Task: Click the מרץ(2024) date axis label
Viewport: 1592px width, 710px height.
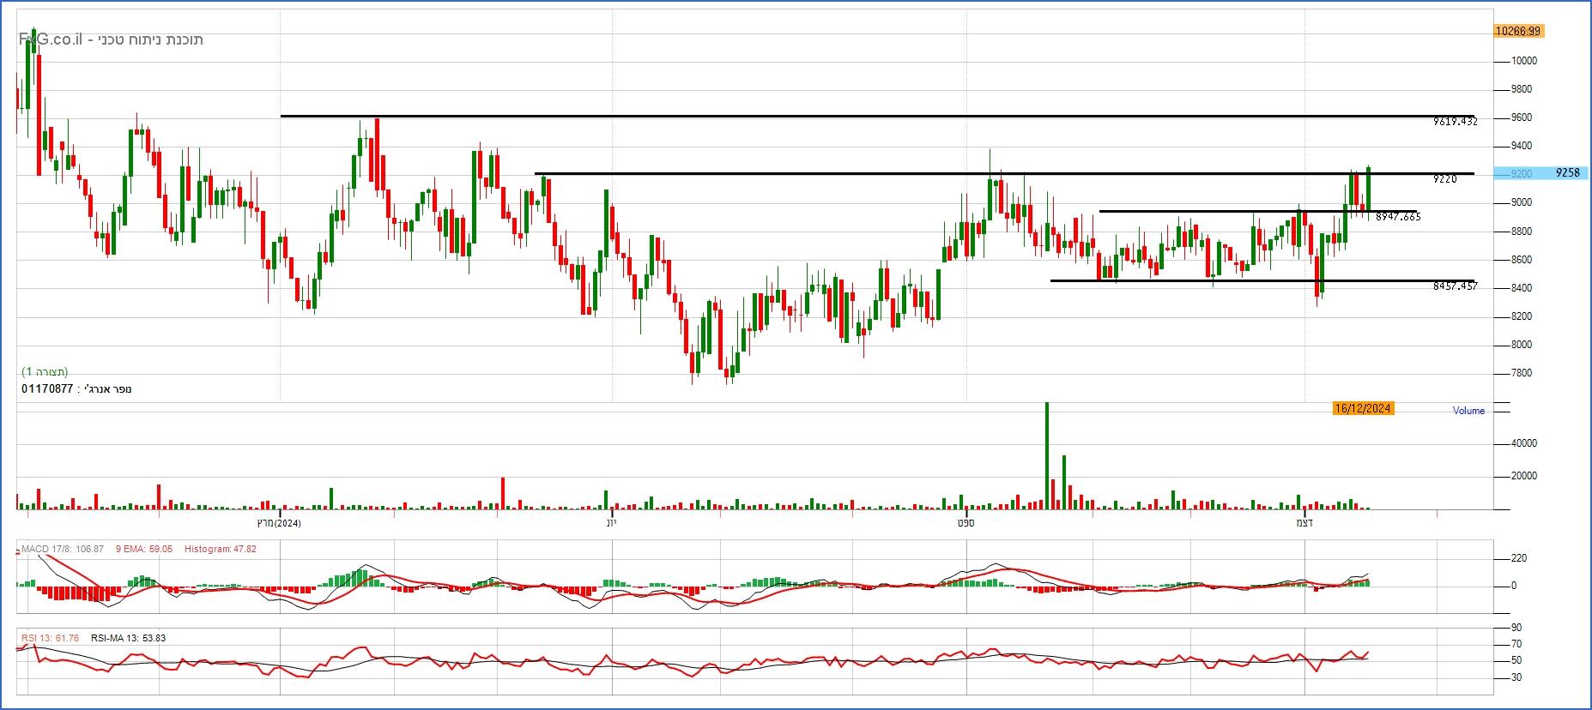Action: click(x=279, y=522)
